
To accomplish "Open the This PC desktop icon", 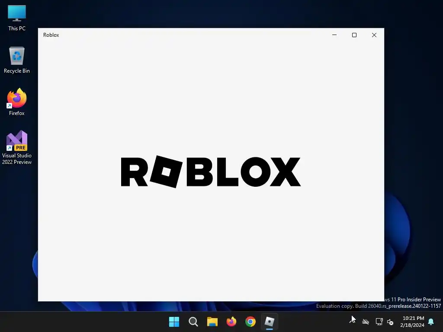I will [x=17, y=18].
